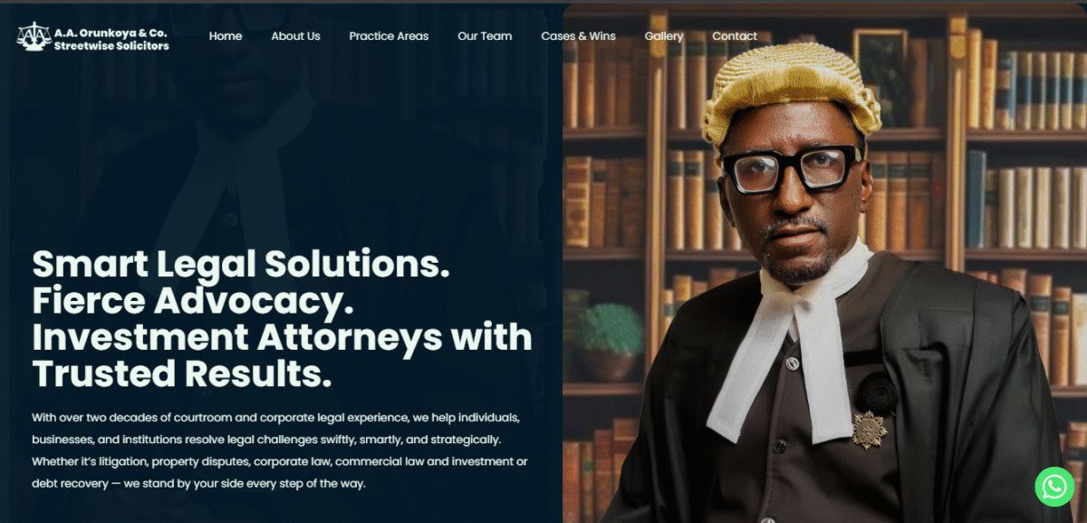1087x523 pixels.
Task: Go to the Contact page
Action: coord(735,36)
